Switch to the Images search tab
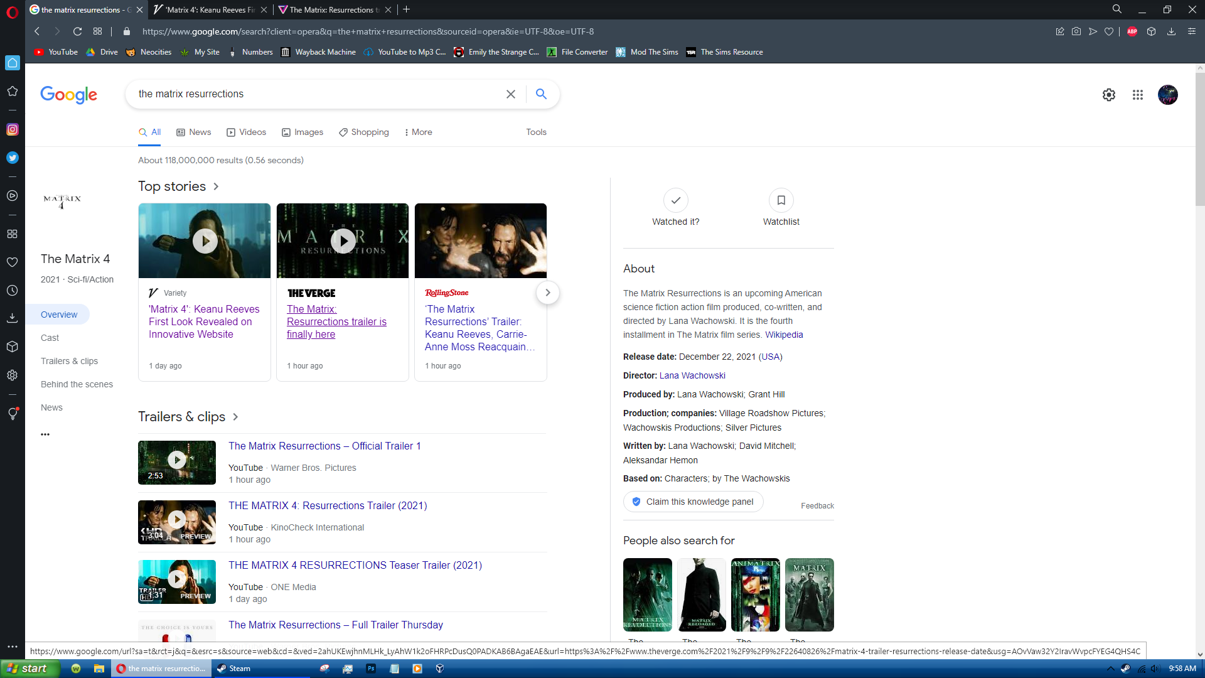Image resolution: width=1205 pixels, height=678 pixels. [303, 132]
